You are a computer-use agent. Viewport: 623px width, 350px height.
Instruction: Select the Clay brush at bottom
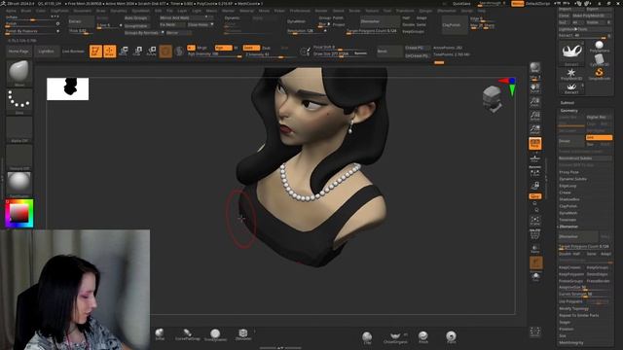point(367,337)
